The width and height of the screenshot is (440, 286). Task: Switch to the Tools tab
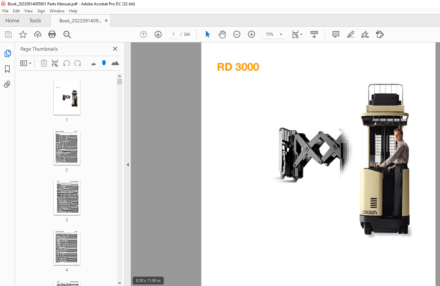[x=35, y=21]
